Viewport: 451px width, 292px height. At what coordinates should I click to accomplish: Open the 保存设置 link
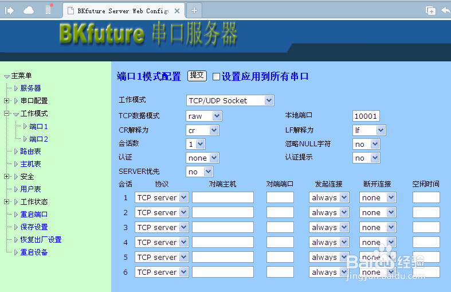pyautogui.click(x=34, y=227)
